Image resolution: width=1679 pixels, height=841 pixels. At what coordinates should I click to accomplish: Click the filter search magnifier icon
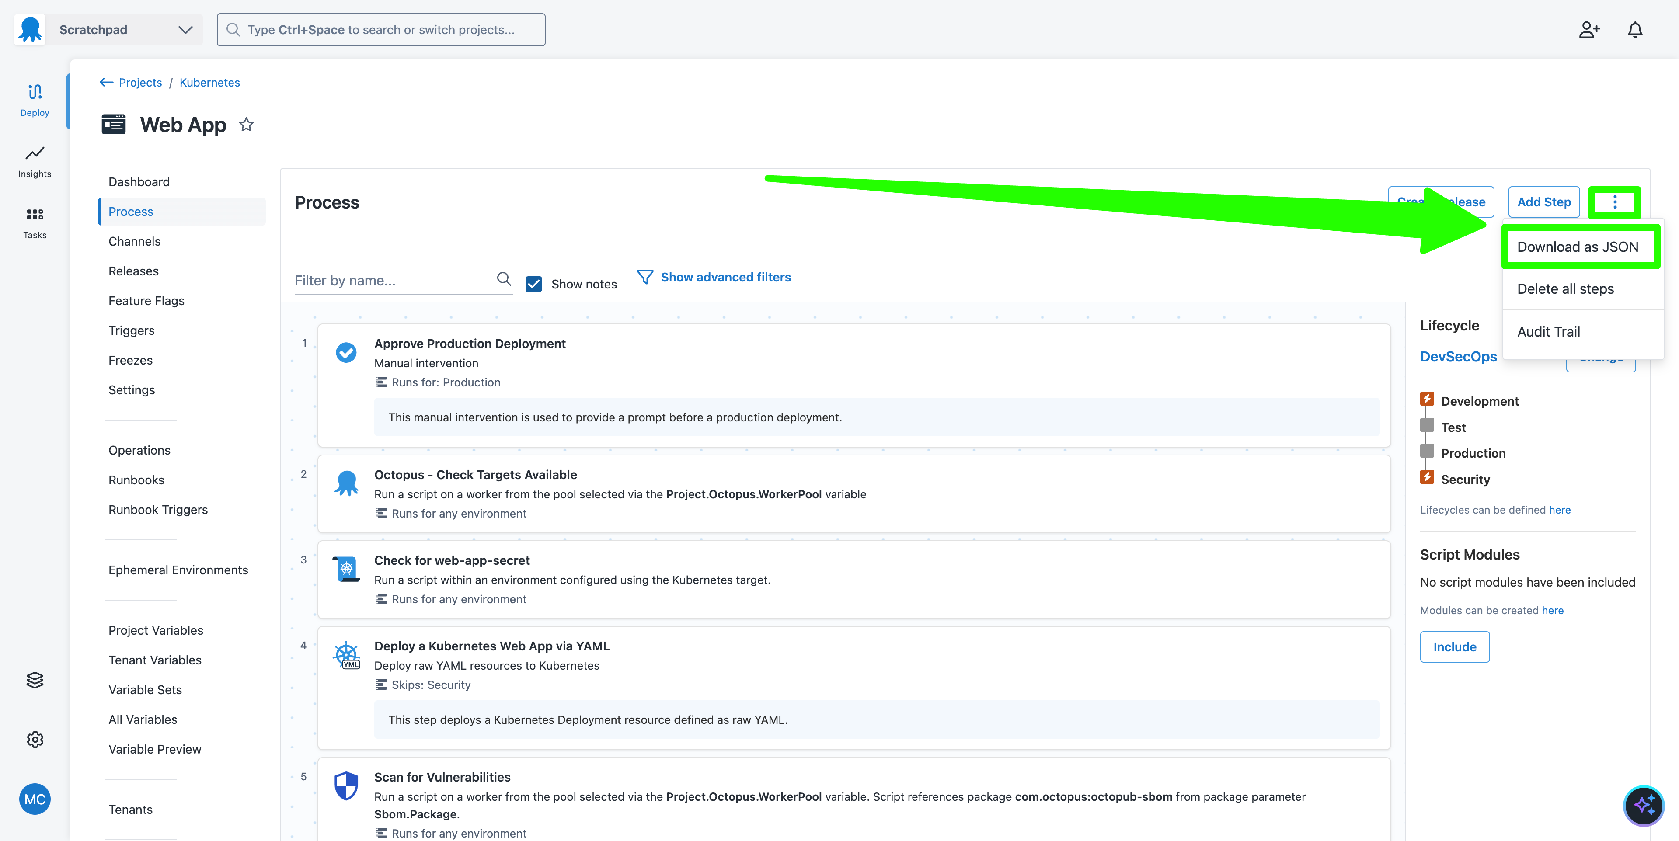pyautogui.click(x=503, y=279)
